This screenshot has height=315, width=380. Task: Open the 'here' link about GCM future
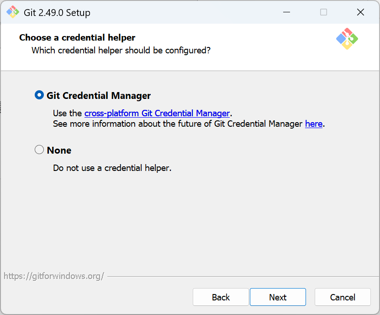point(314,124)
